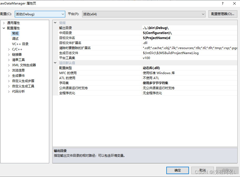Select 通用属性 in the left tree
Image resolution: width=240 pixels, height=177 pixels.
(x=13, y=23)
